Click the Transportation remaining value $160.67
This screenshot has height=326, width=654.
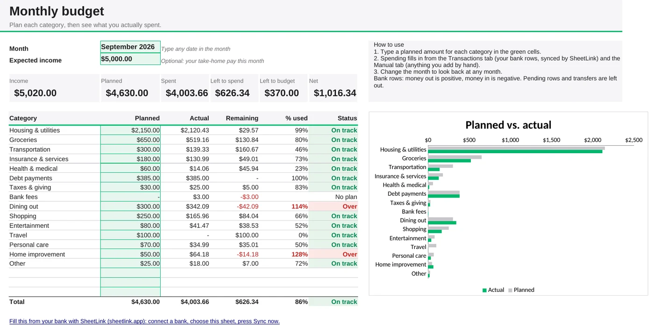point(246,149)
